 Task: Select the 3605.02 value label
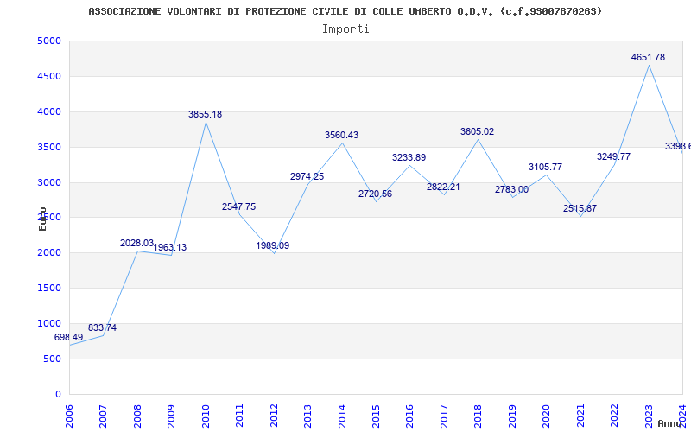(x=478, y=131)
